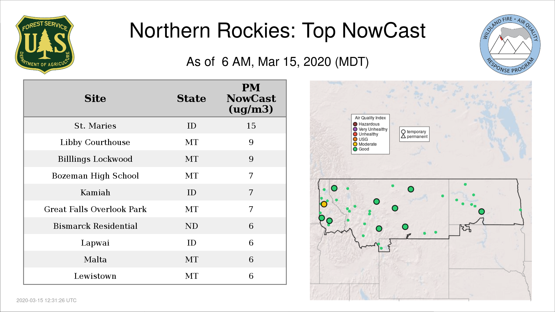The width and height of the screenshot is (555, 312).
Task: Click the UTC timestamp at bottom left
Action: coord(46,300)
